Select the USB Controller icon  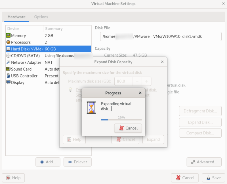(x=9, y=76)
